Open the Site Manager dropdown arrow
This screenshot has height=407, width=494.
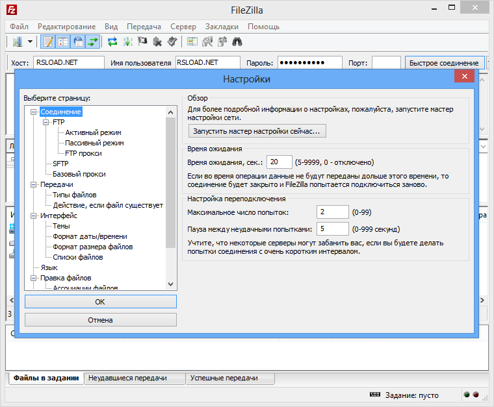[x=31, y=42]
